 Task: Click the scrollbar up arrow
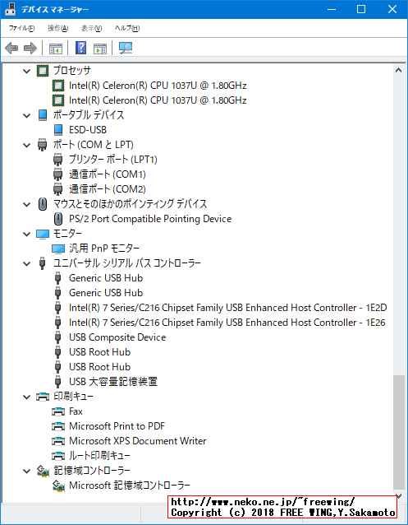click(x=398, y=70)
